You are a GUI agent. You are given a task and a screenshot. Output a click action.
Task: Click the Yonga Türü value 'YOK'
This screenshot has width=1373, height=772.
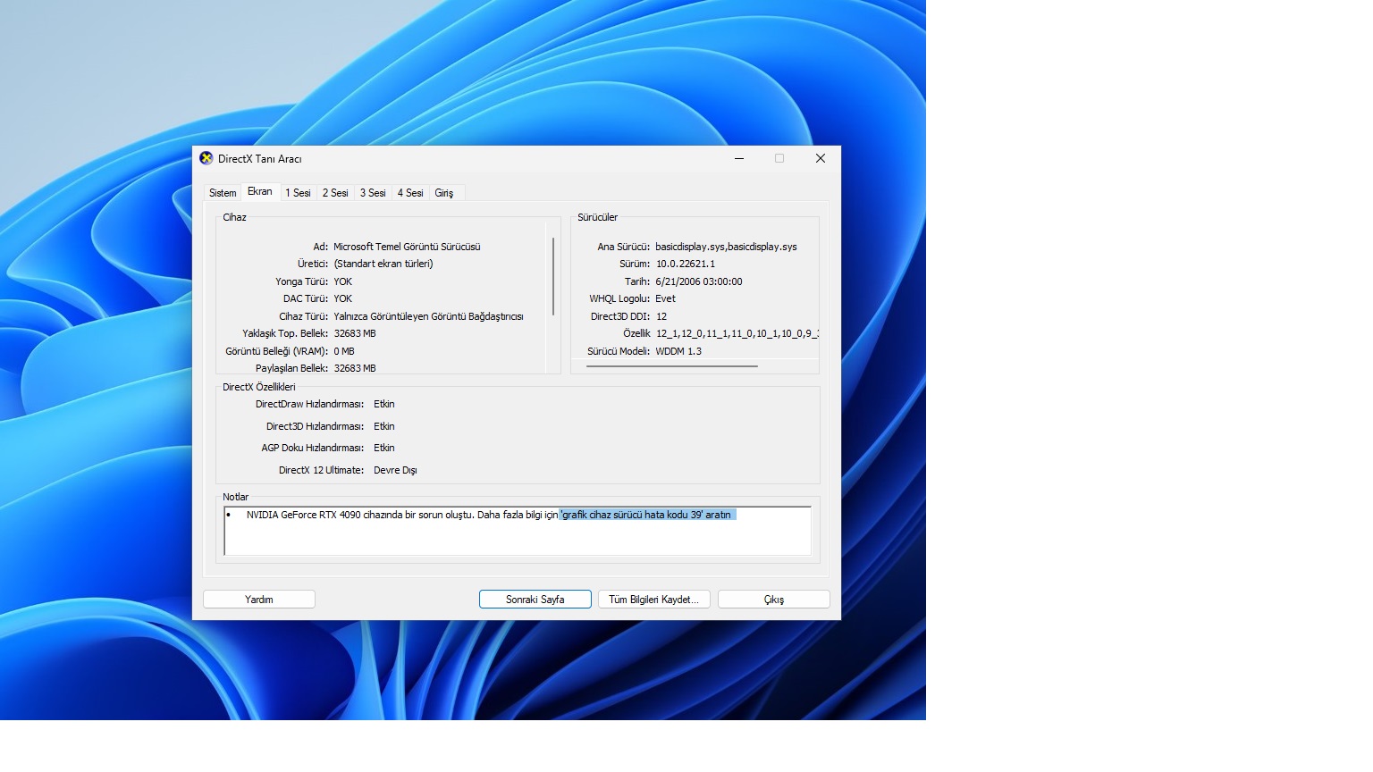[343, 281]
